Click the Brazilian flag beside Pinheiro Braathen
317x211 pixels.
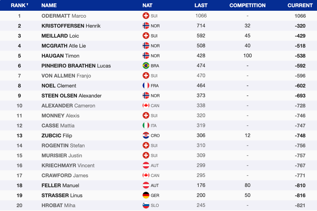(146, 66)
